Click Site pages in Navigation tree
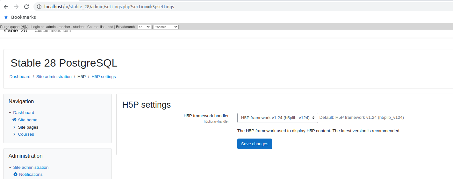The image size is (453, 179). (28, 127)
